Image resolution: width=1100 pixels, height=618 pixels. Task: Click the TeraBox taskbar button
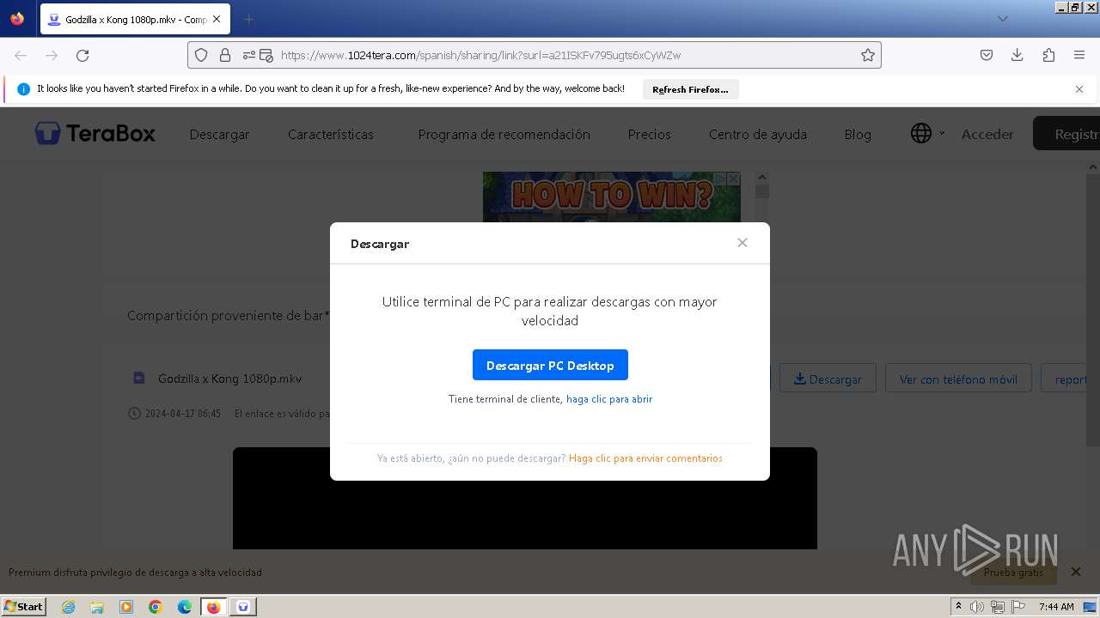point(243,607)
